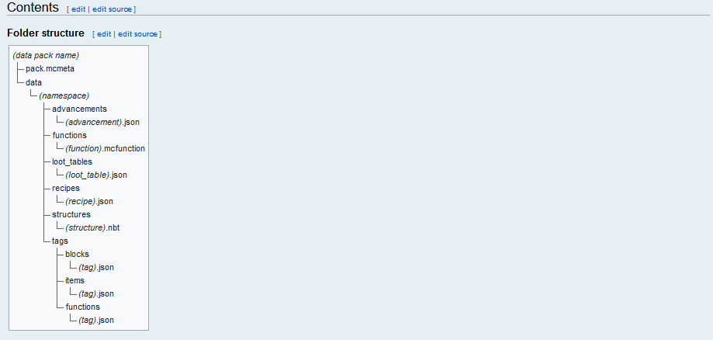The height and width of the screenshot is (340, 713).
Task: Open edit source link beside Contents heading
Action: [112, 9]
